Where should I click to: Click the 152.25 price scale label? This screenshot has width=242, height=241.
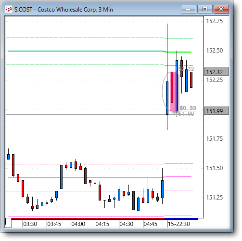[x=215, y=80]
